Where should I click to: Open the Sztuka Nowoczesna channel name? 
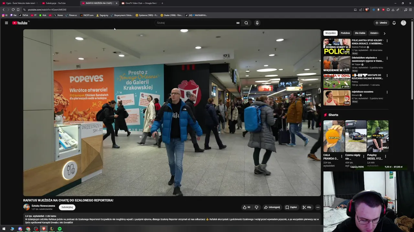[x=43, y=206]
